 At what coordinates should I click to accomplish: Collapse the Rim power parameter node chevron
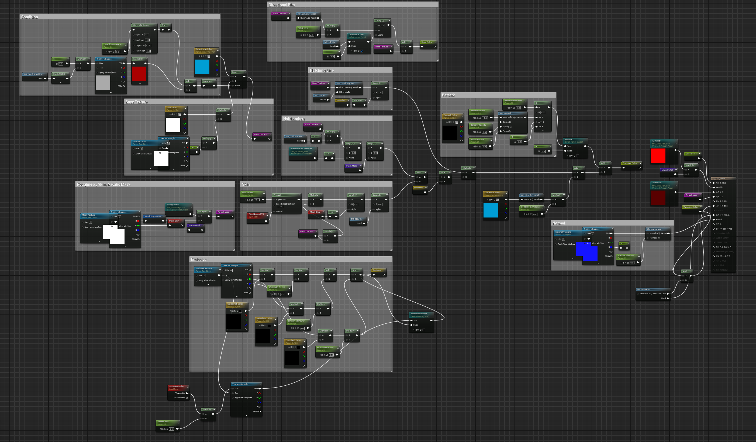318,29
